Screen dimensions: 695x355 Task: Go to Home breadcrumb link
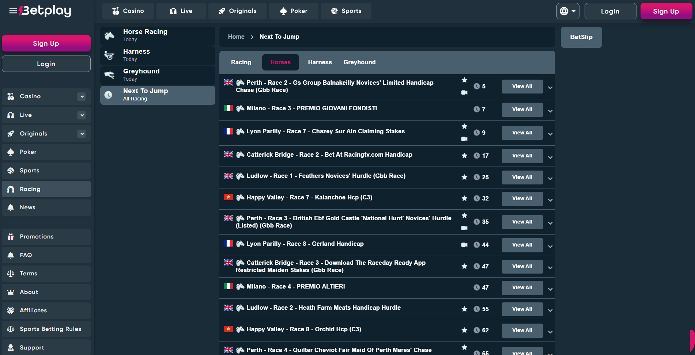(x=236, y=37)
